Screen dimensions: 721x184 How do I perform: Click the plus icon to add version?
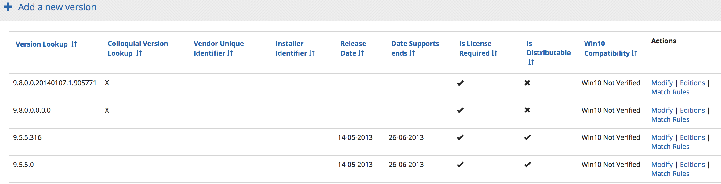click(x=8, y=7)
